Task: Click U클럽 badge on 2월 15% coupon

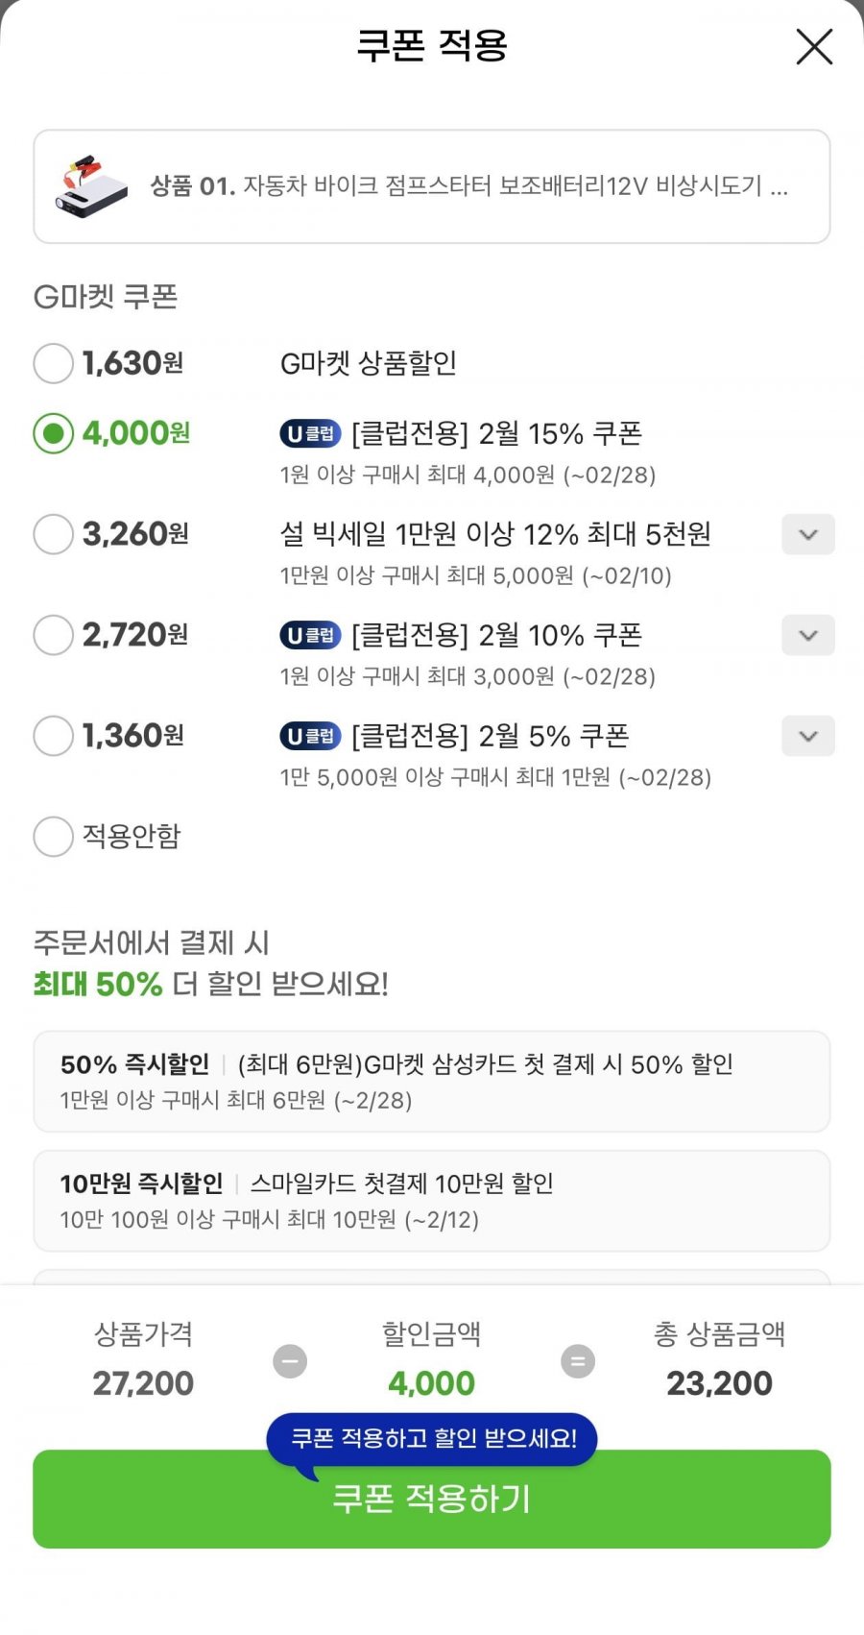Action: 310,434
